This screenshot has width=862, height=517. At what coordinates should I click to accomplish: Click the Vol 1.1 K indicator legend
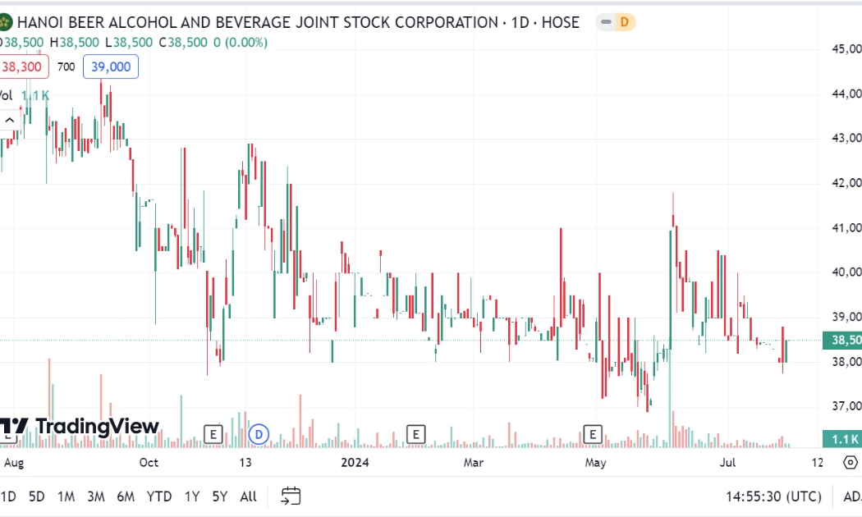tap(24, 95)
